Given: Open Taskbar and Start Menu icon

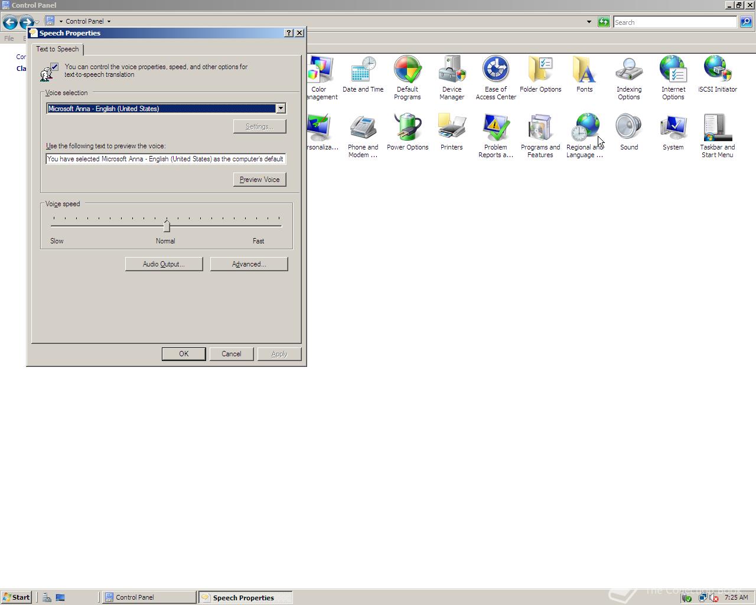Looking at the screenshot, I should click(x=717, y=136).
